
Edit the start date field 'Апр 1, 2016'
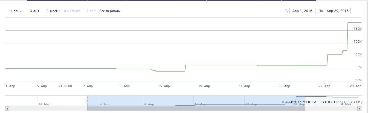pyautogui.click(x=302, y=11)
